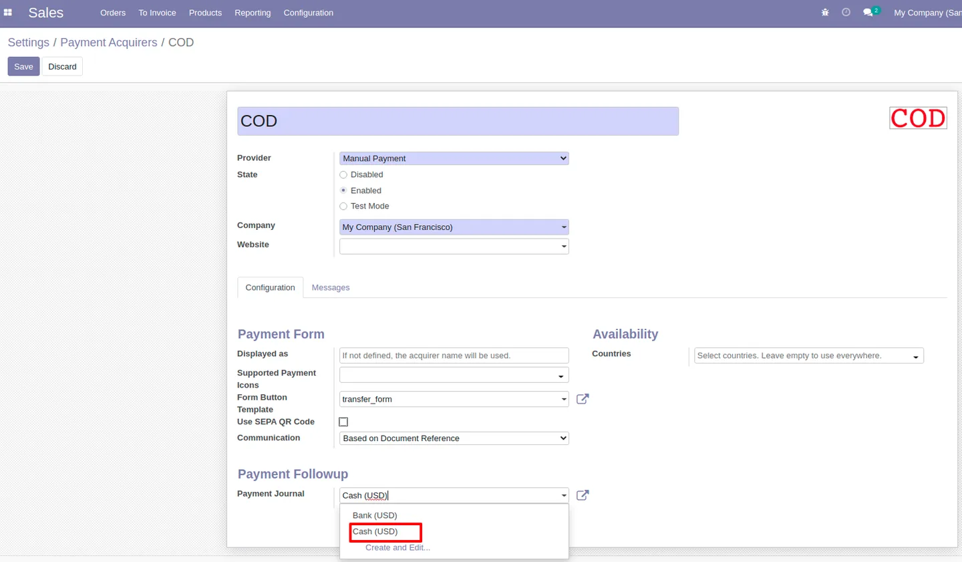The height and width of the screenshot is (562, 962).
Task: Go to Settings breadcrumb
Action: (29, 42)
